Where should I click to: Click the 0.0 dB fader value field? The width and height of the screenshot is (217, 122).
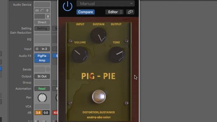(x=46, y=113)
